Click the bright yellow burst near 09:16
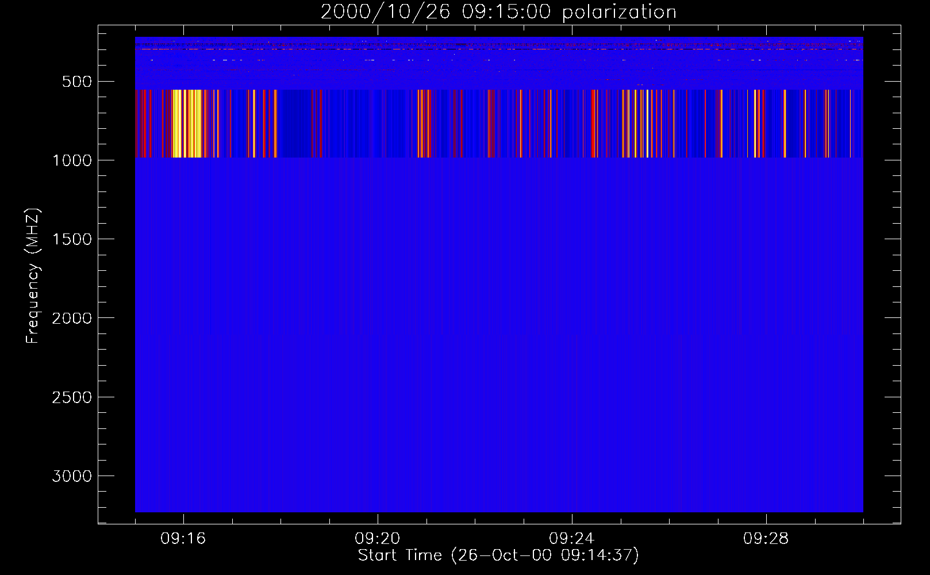This screenshot has height=575, width=930. point(187,124)
